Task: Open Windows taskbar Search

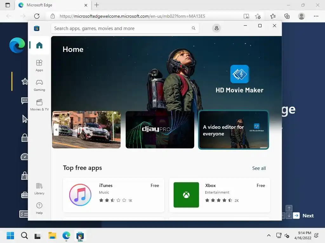Action: [24, 235]
